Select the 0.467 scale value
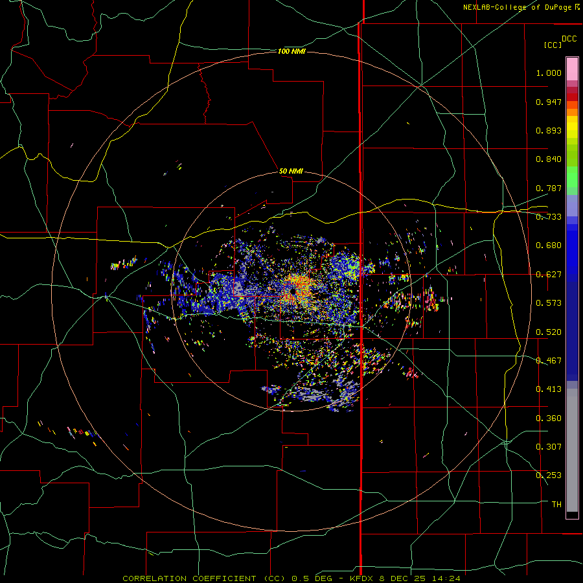The image size is (583, 583). [549, 361]
